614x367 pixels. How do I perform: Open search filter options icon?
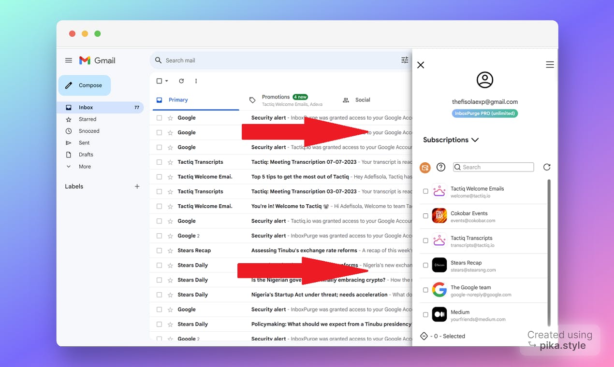pos(405,60)
